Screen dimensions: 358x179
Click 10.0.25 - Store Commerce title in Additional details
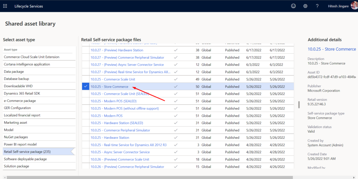tap(332, 49)
